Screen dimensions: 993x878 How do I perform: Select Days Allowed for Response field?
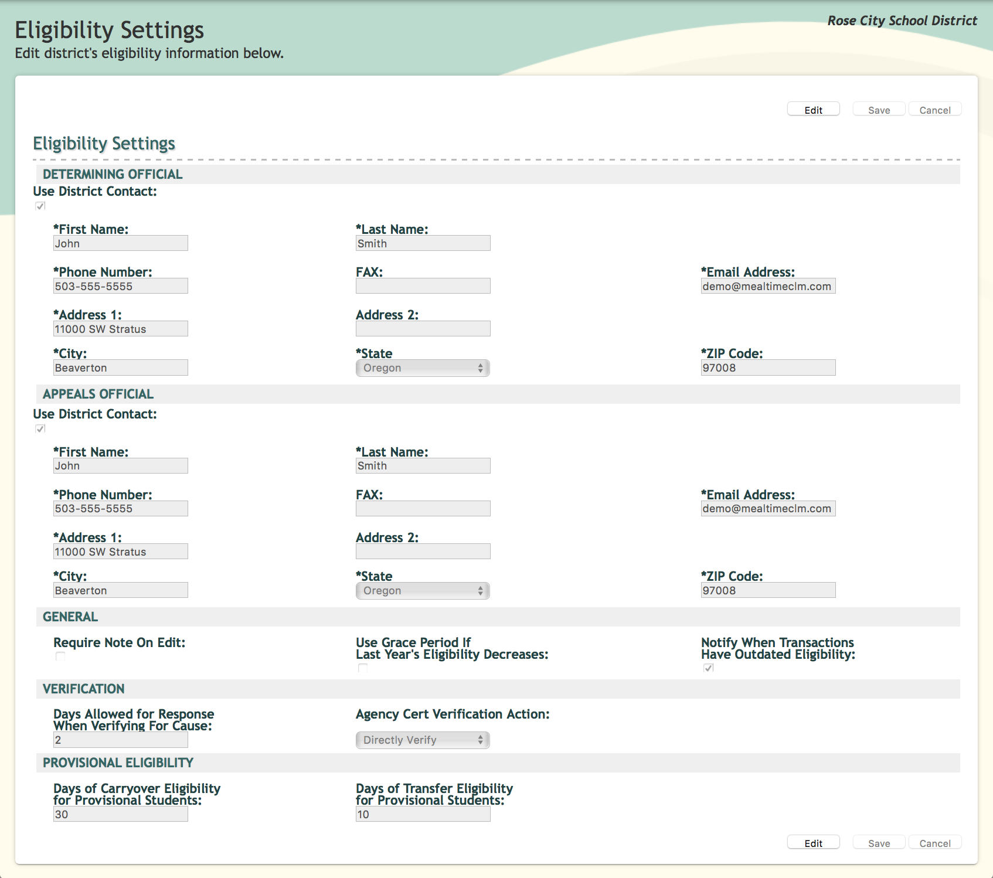click(x=121, y=740)
